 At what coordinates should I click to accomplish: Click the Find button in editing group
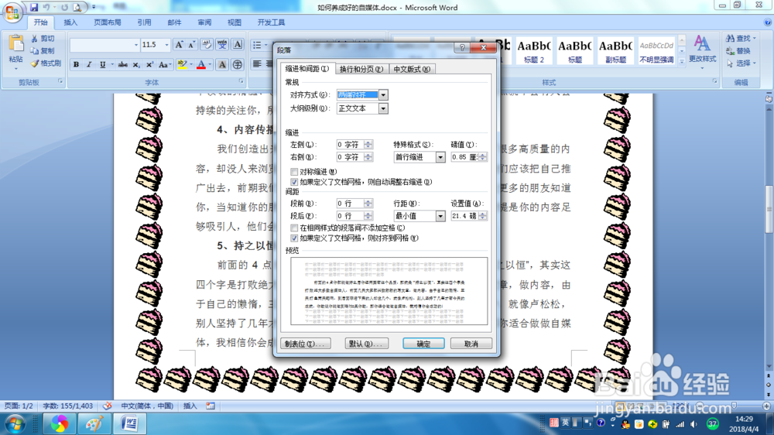741,38
